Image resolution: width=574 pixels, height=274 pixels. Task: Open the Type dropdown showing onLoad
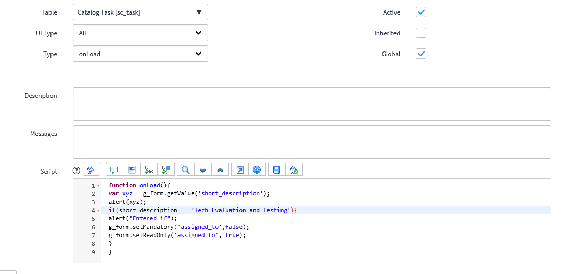[x=141, y=54]
